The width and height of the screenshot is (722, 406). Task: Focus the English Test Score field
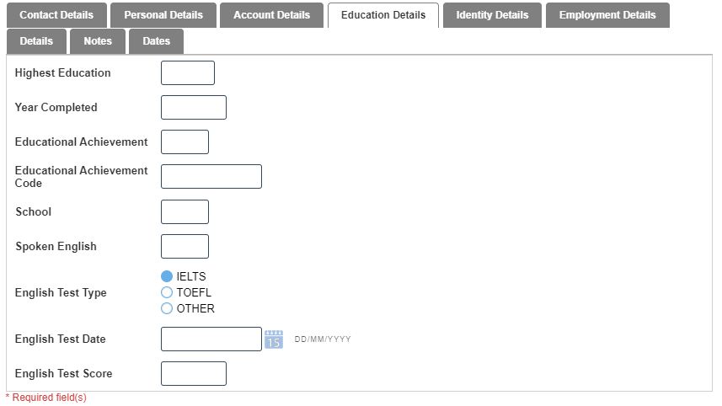point(194,374)
